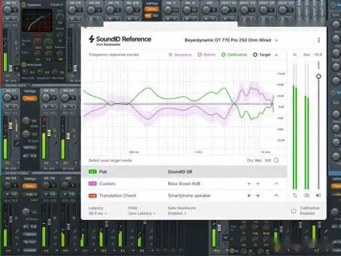The image size is (341, 256).
Task: Mute the top-row AN 1/2 input channel
Action: coord(7,19)
